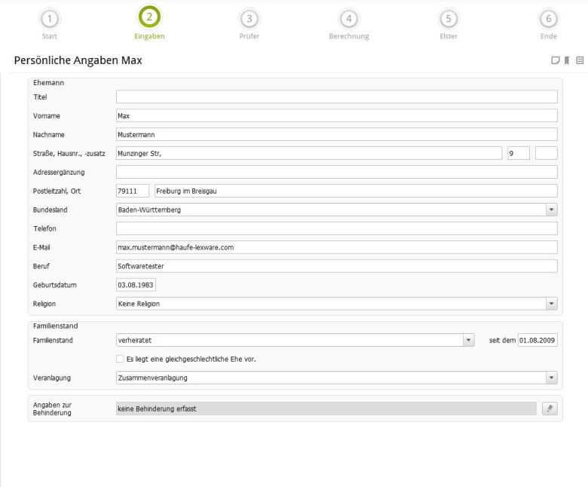
Task: Open the Bundesland dropdown
Action: [x=551, y=210]
